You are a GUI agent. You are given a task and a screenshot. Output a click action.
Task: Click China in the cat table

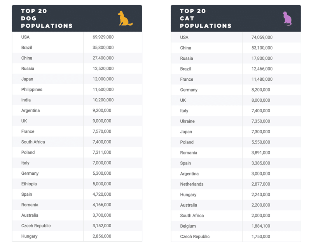click(x=186, y=48)
